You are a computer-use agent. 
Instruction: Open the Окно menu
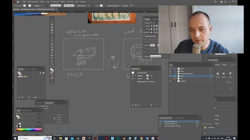[x=77, y=2]
